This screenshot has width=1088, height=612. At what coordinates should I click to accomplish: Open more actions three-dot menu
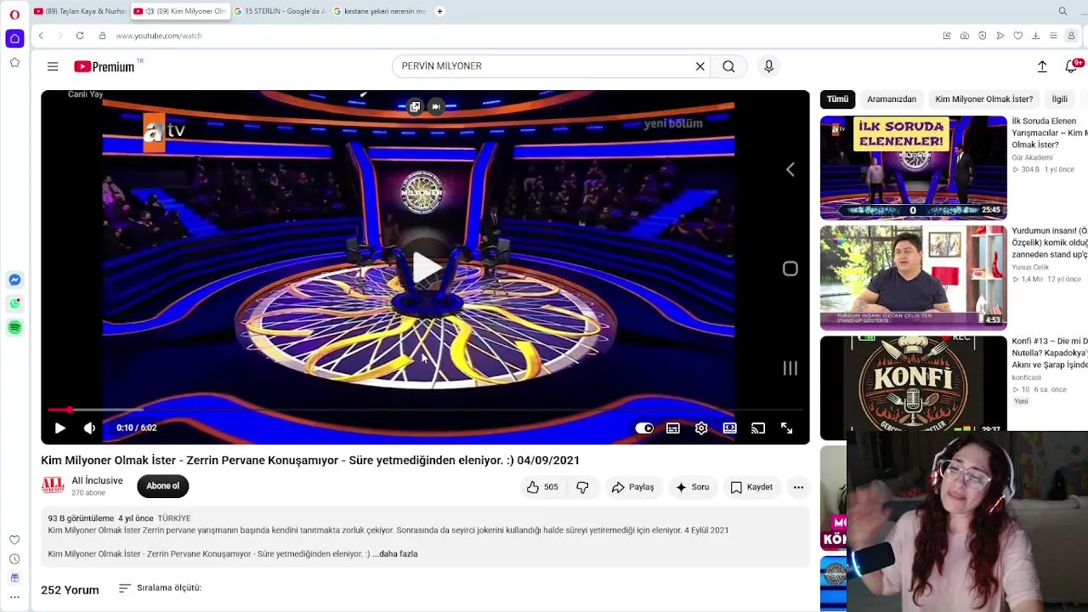pos(798,487)
